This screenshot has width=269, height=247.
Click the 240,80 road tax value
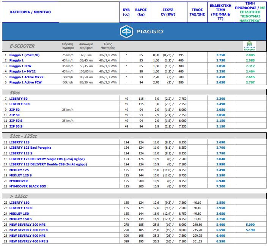197,225
